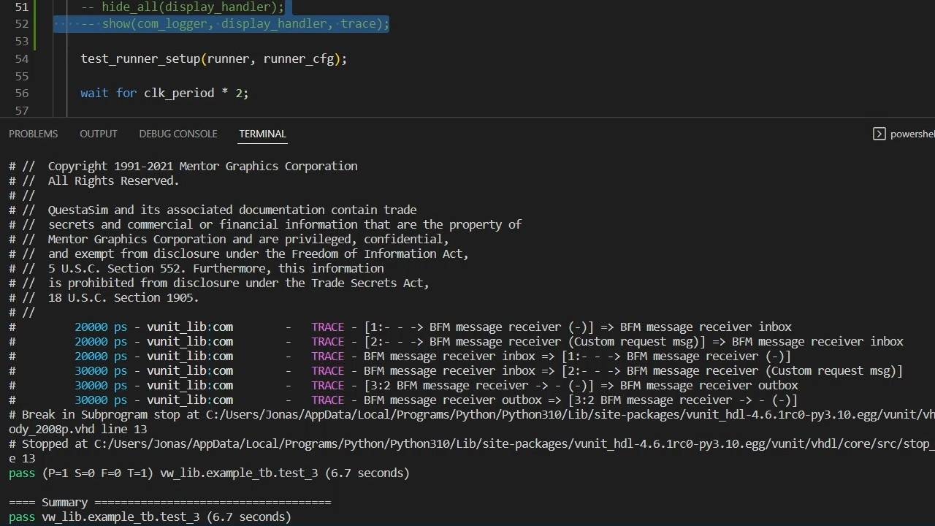Viewport: 935px width, 526px height.
Task: Click 'All Rights Reserved.' in the terminal
Action: click(x=114, y=180)
